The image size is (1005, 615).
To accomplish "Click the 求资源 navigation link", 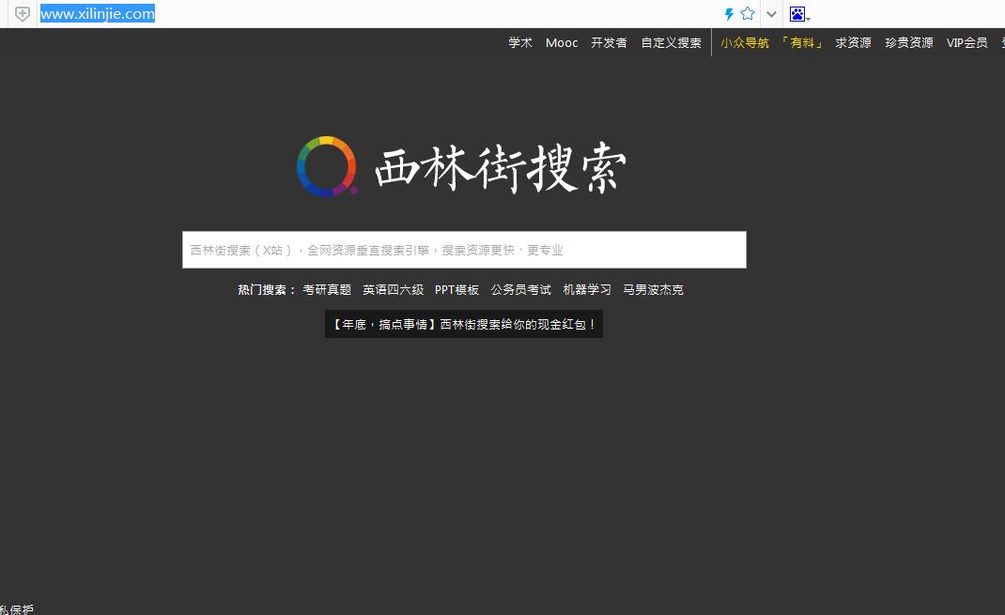I will (852, 42).
